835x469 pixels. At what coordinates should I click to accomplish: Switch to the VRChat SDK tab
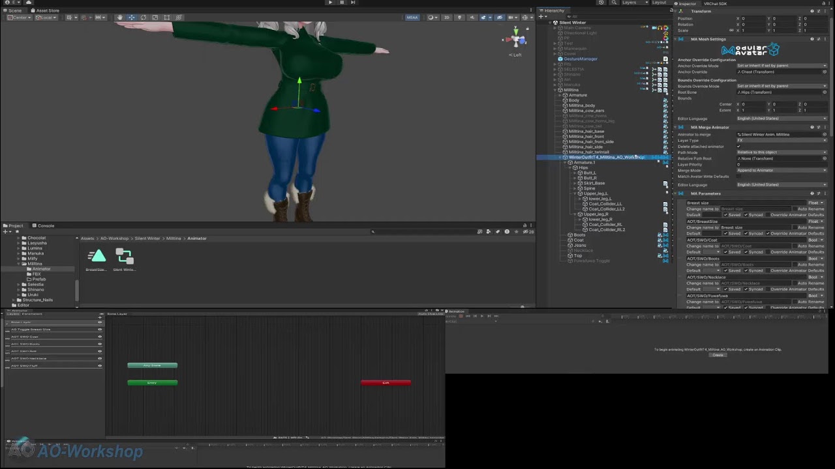click(x=715, y=4)
